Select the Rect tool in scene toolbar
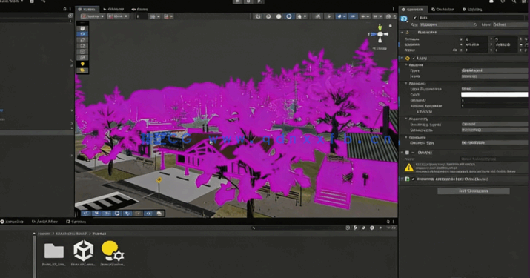This screenshot has width=530, height=278. 82,51
